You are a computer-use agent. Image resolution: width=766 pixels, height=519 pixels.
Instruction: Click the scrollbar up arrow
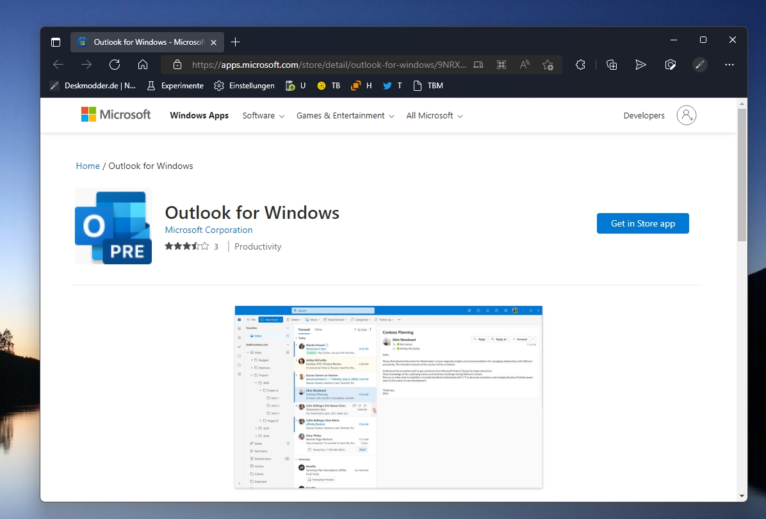click(742, 104)
